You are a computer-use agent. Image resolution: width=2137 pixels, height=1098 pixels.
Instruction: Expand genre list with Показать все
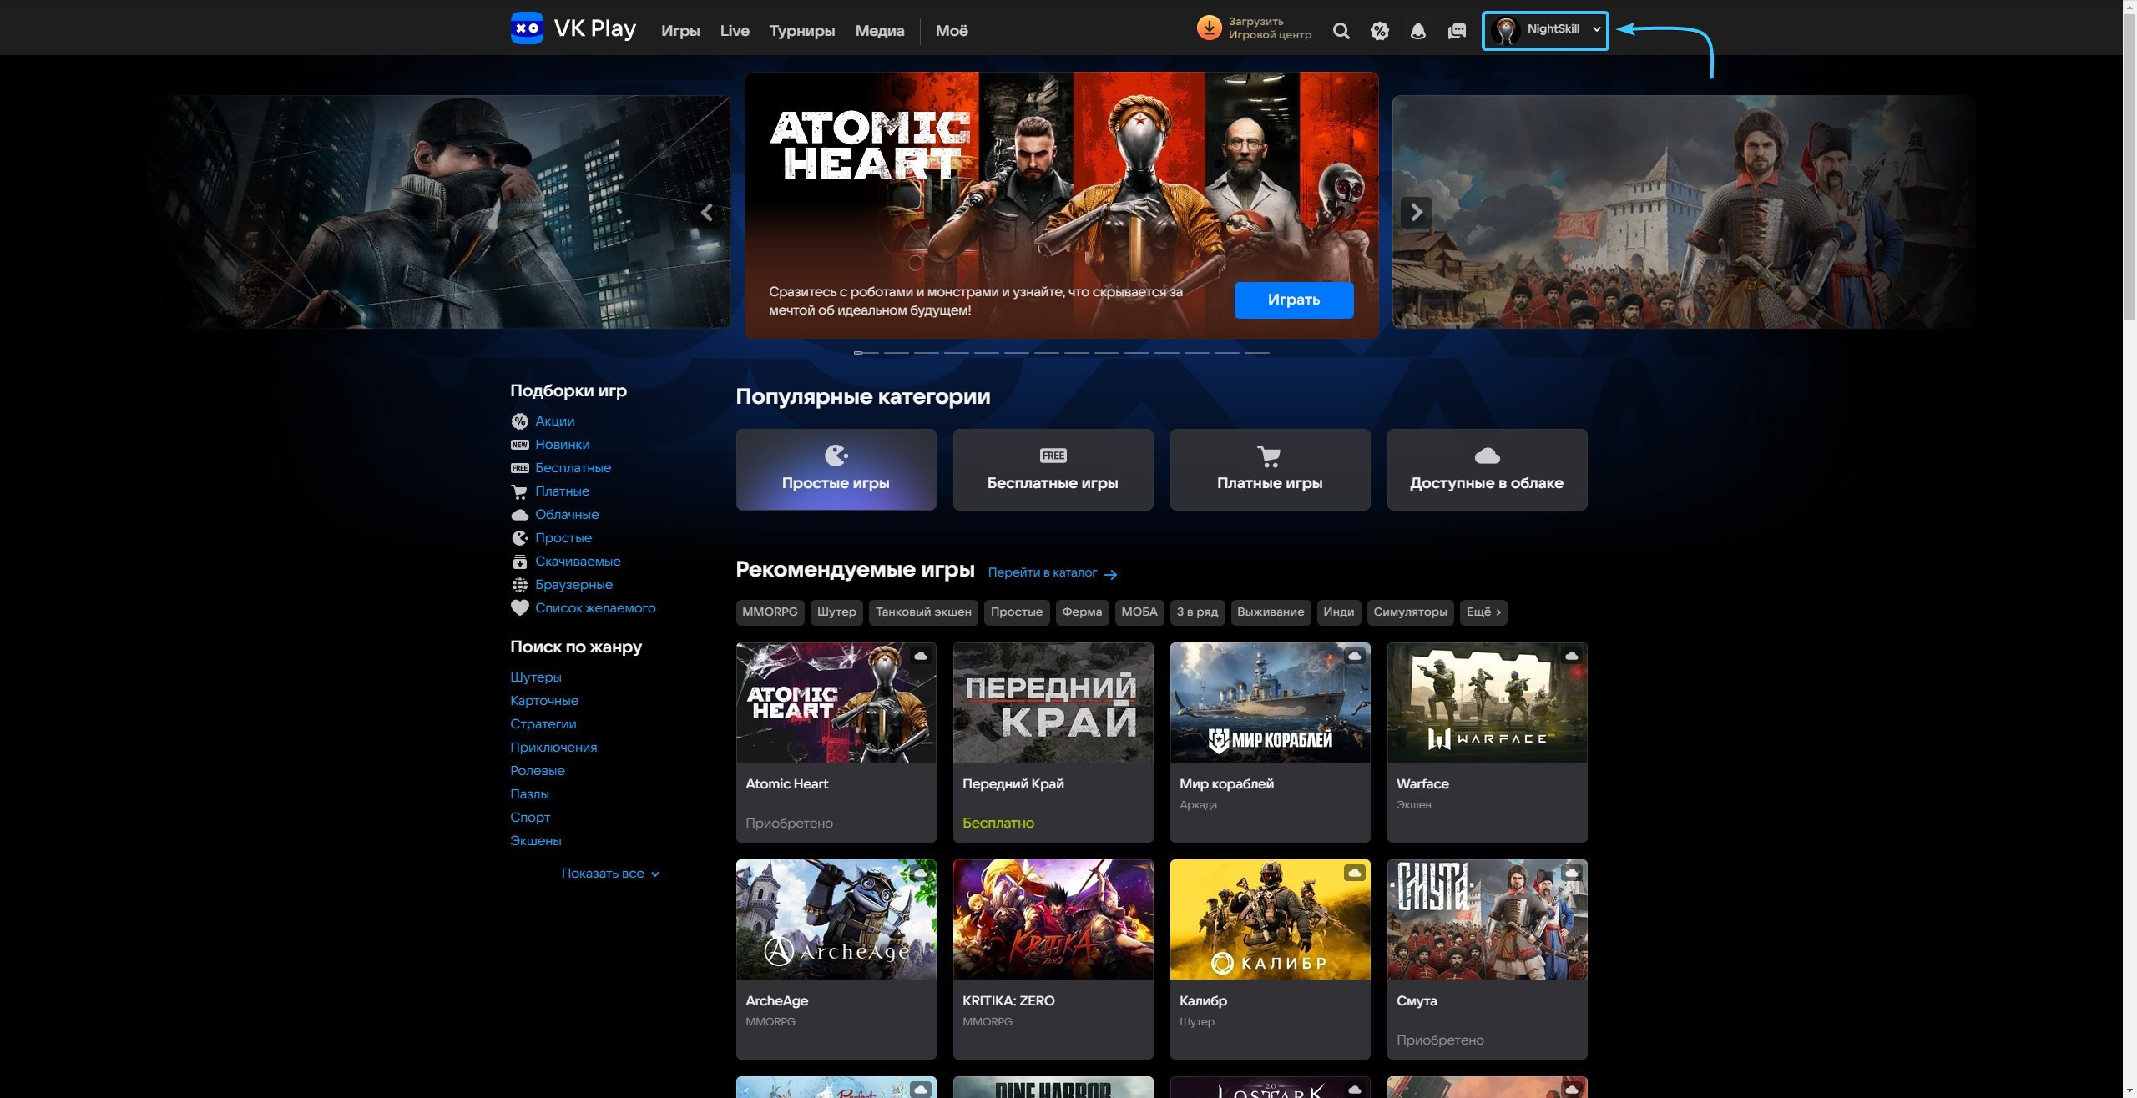pyautogui.click(x=610, y=874)
